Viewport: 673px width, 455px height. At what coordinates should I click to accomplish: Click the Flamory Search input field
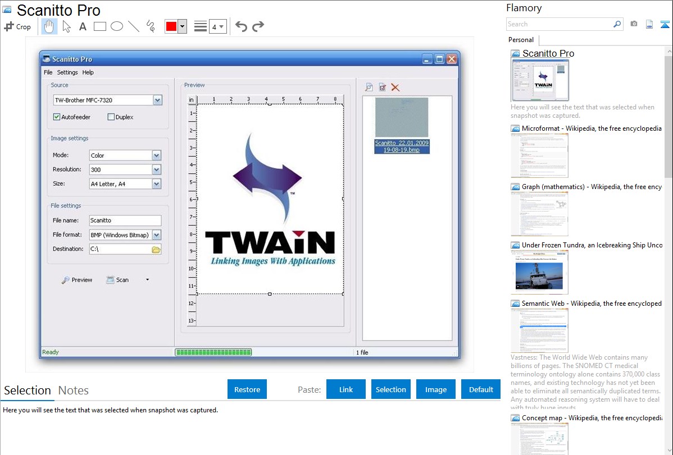(x=560, y=24)
